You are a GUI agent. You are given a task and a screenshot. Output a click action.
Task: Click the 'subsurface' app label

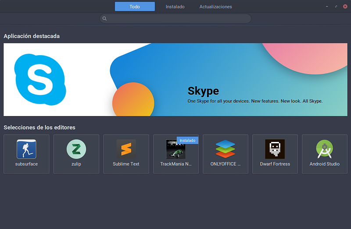point(26,164)
